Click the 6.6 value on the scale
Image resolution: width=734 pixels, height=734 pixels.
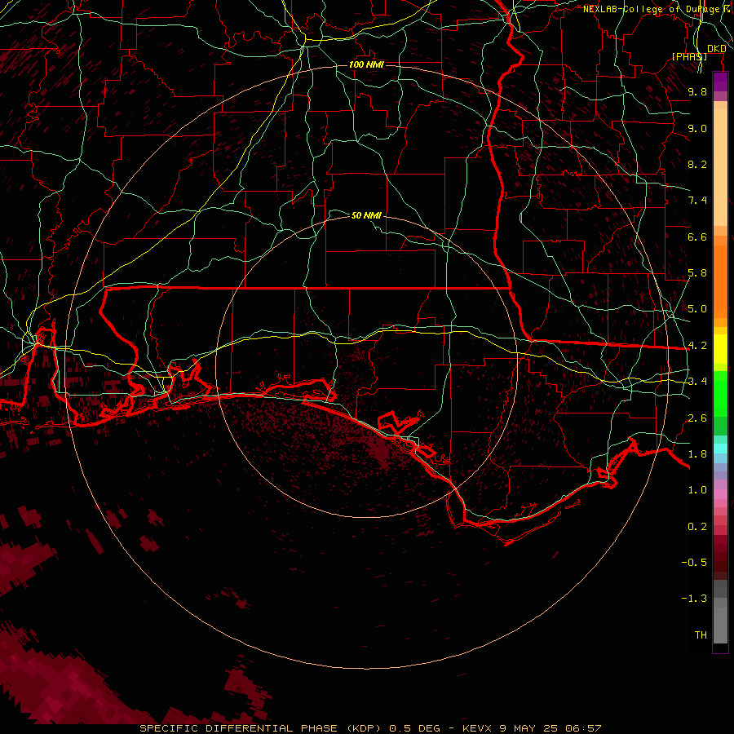pyautogui.click(x=697, y=237)
